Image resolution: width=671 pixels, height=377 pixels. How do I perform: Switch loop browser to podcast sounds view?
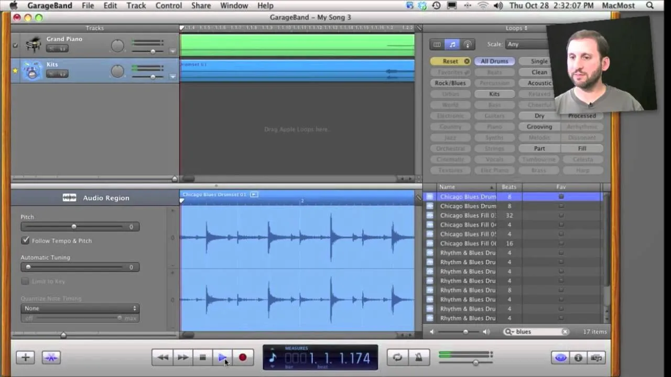[x=468, y=45]
